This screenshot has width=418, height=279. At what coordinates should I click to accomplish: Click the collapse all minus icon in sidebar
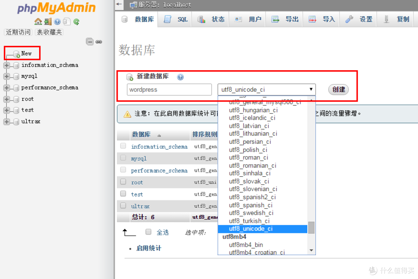coord(89,41)
